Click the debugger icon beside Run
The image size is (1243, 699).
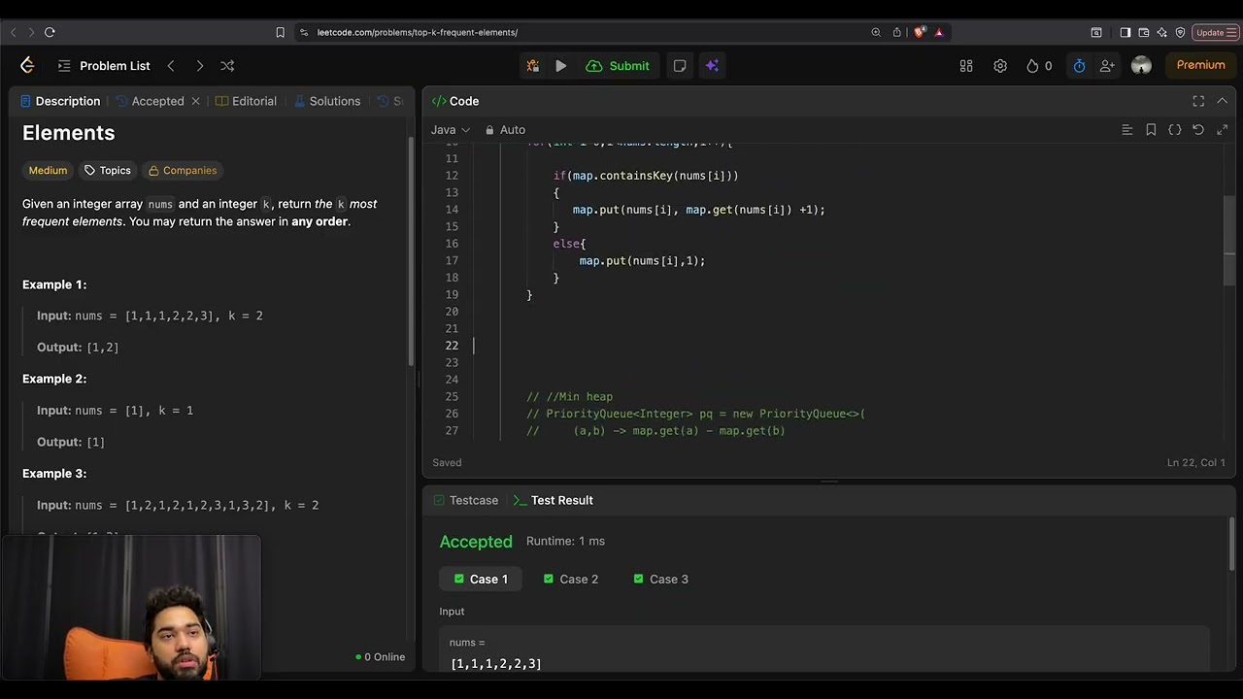532,66
